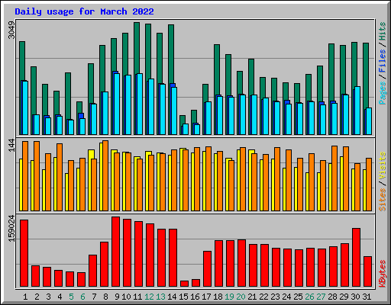Click the 3049 hits axis value
The width and height of the screenshot is (391, 305).
pos(11,30)
